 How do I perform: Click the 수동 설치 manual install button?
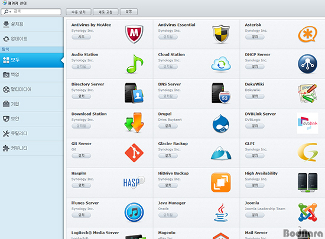79,12
